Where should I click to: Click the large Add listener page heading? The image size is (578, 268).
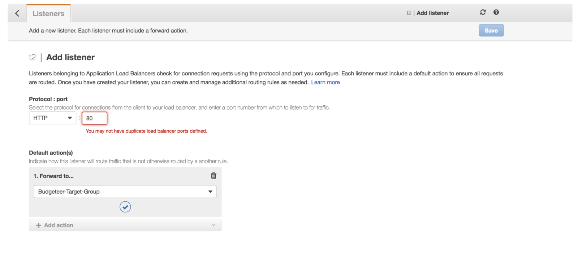(x=70, y=57)
